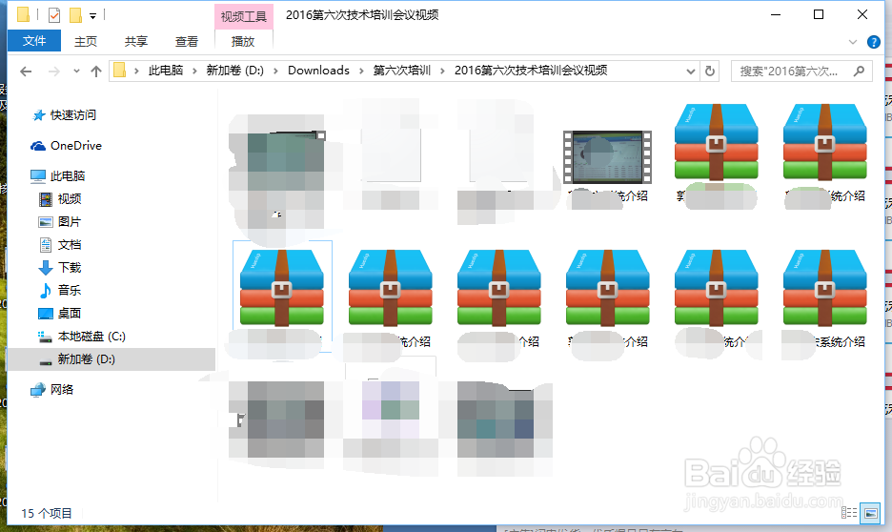Minimize the Explorer window
Screen dimensions: 892x532
[775, 15]
